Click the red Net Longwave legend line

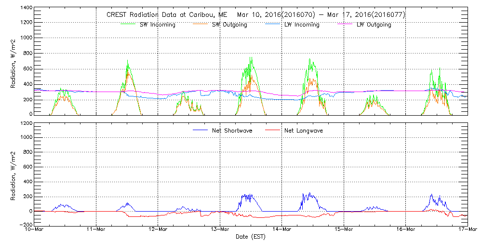point(273,131)
